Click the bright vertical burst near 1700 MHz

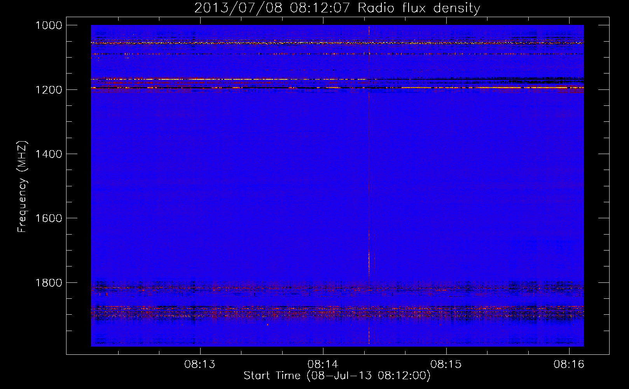click(x=369, y=264)
